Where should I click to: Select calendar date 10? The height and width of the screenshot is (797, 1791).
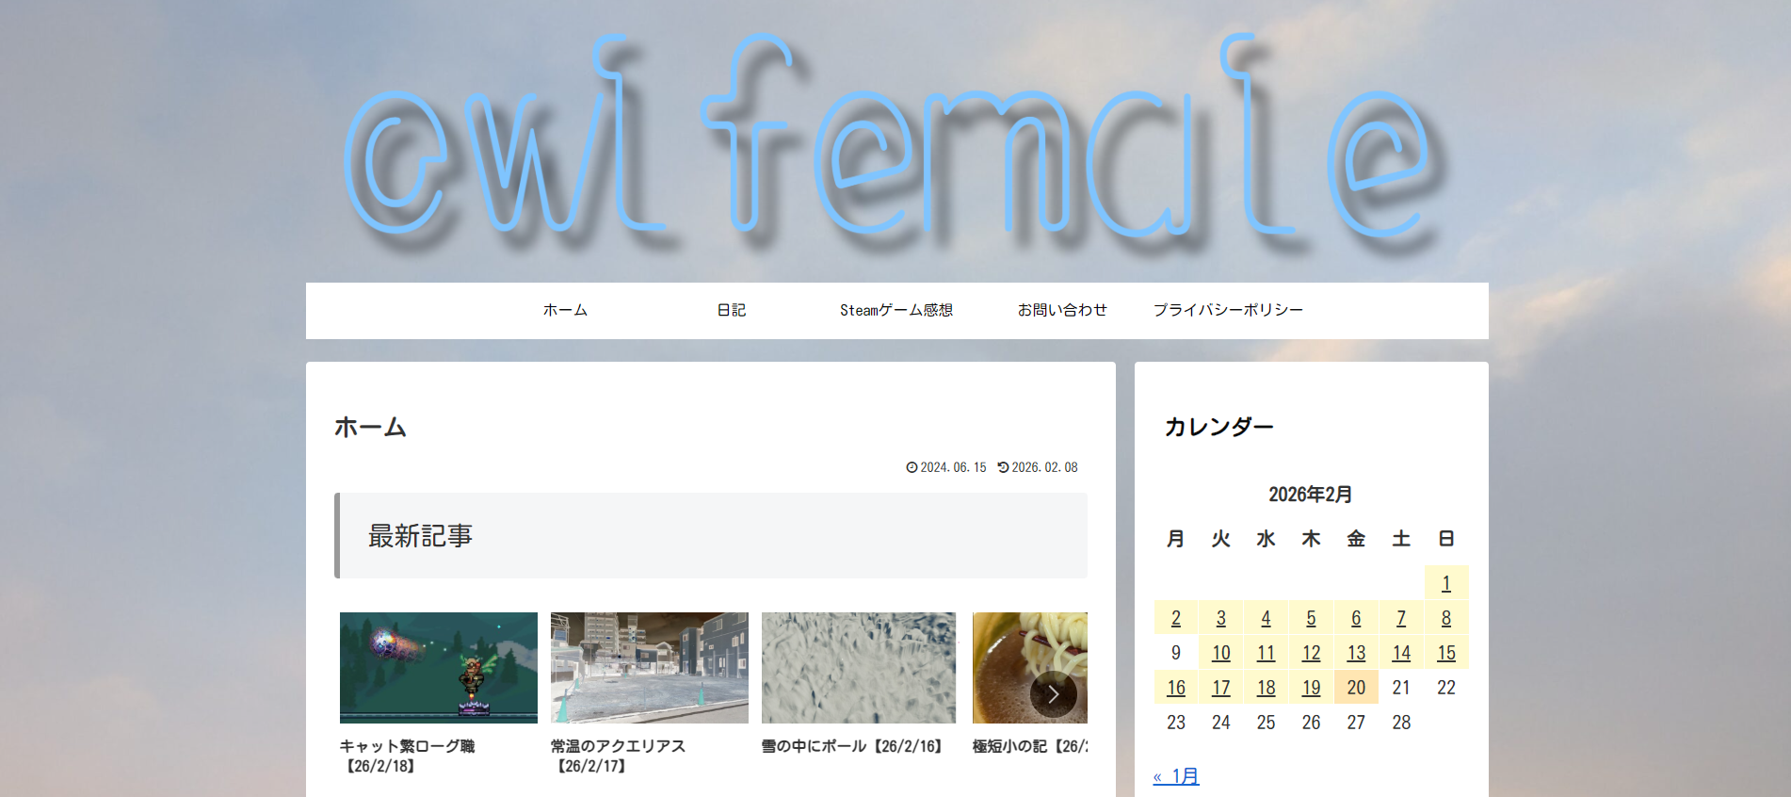click(x=1221, y=653)
